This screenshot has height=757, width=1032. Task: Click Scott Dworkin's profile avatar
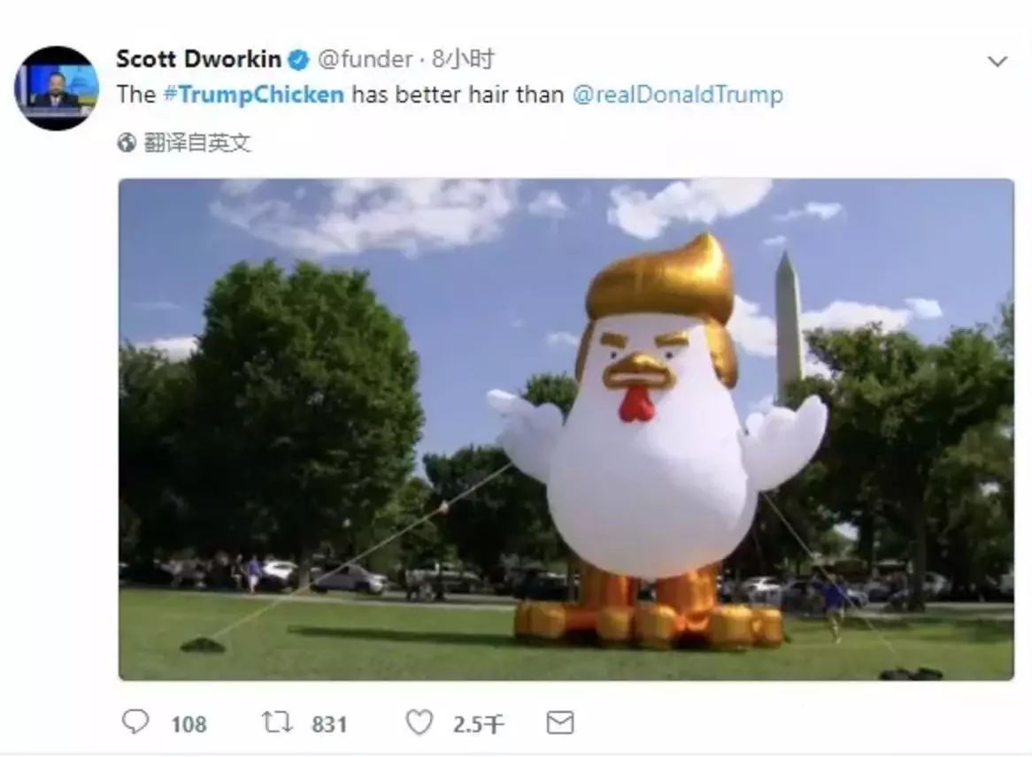[57, 88]
